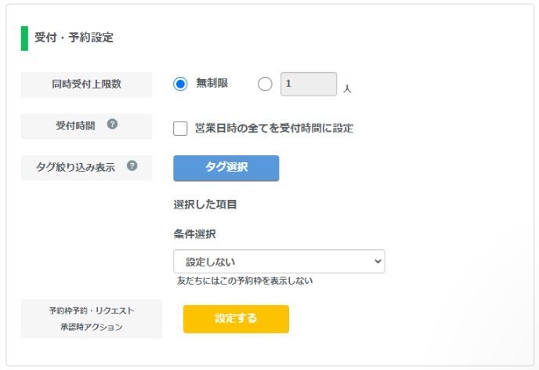The image size is (539, 370).
Task: Click the chevron arrow of 条件選択 combo box
Action: 378,261
